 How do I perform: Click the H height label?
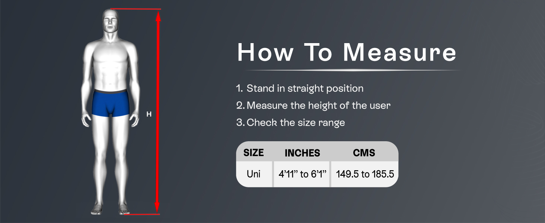coord(149,114)
